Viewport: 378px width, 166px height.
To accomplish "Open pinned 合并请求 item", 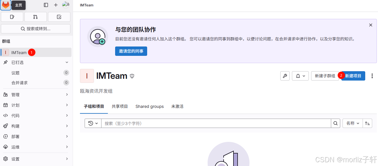I will 36,83.
